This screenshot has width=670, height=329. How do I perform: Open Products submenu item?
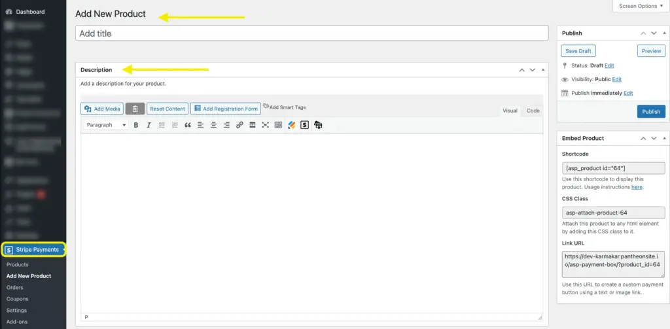pyautogui.click(x=18, y=264)
